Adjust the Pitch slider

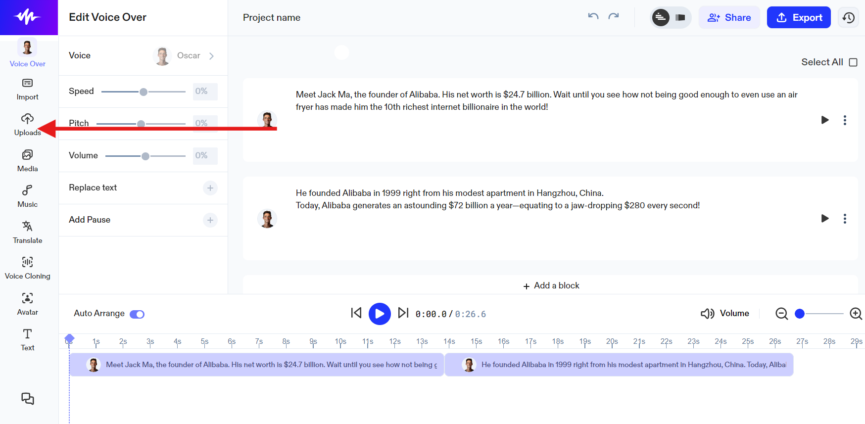[141, 124]
